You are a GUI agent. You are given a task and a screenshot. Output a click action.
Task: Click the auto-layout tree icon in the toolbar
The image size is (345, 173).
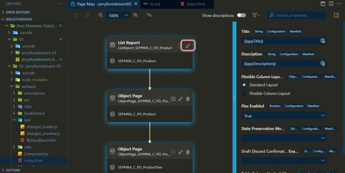pyautogui.click(x=149, y=15)
